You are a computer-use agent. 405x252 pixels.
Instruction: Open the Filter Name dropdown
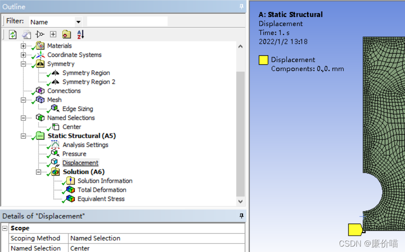(x=78, y=22)
